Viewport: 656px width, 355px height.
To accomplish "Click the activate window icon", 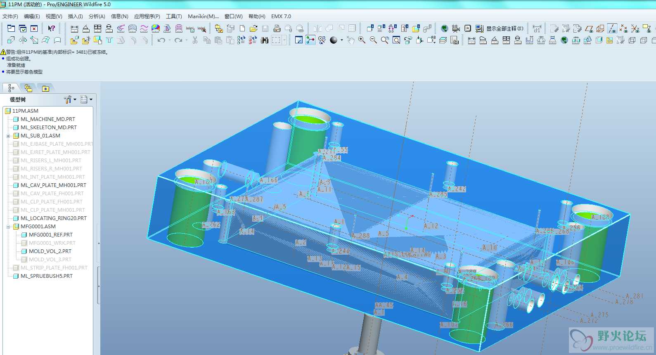I will point(23,28).
